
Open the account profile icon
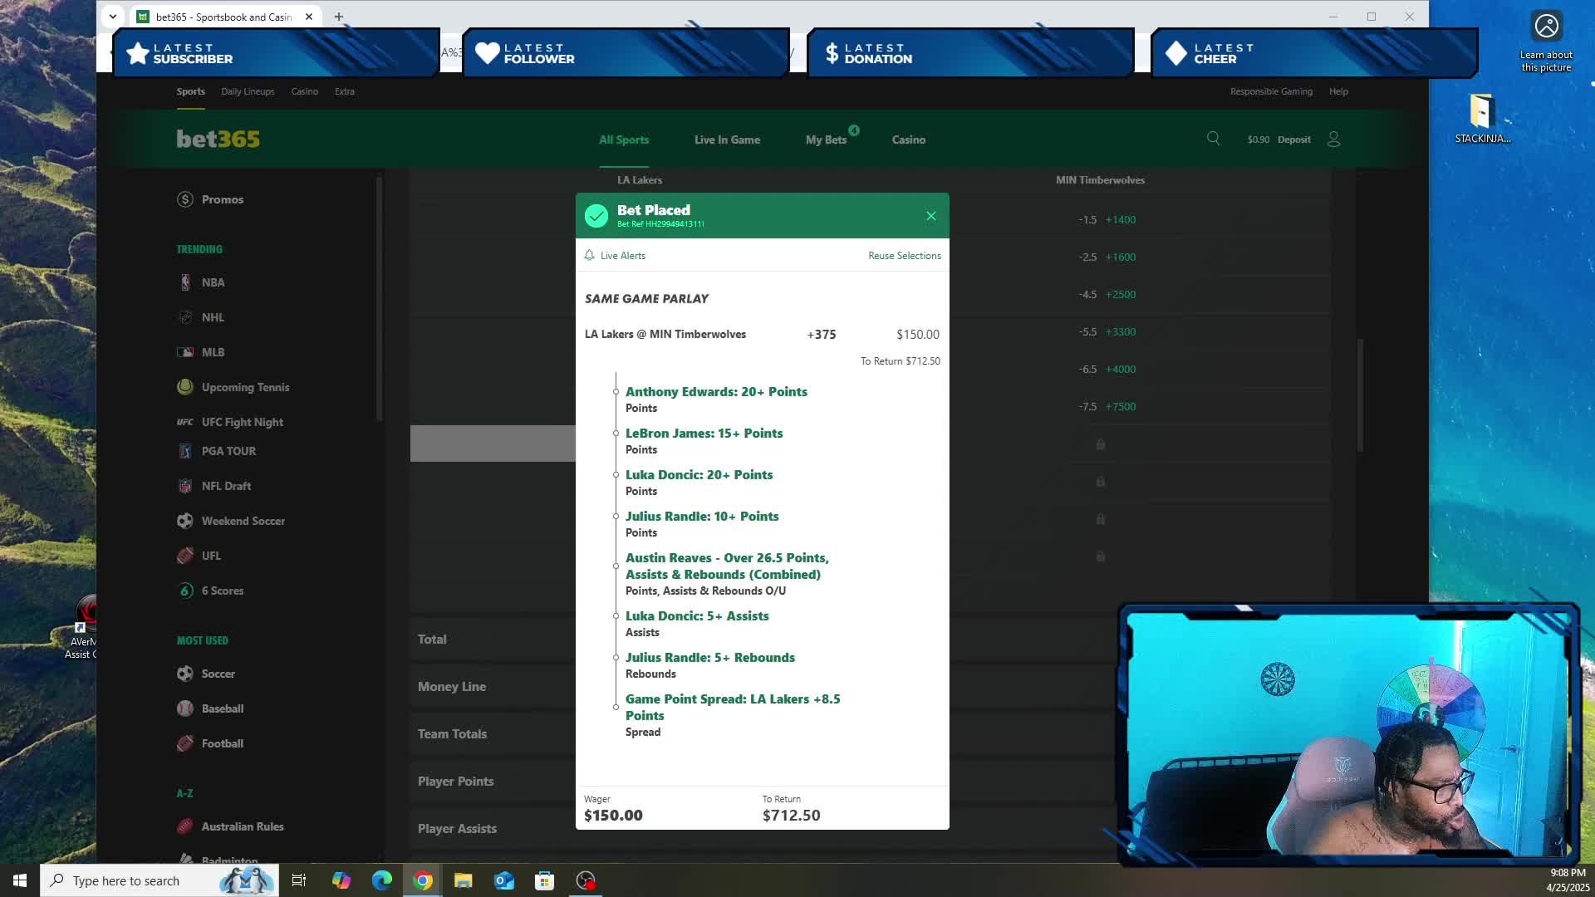(x=1333, y=140)
